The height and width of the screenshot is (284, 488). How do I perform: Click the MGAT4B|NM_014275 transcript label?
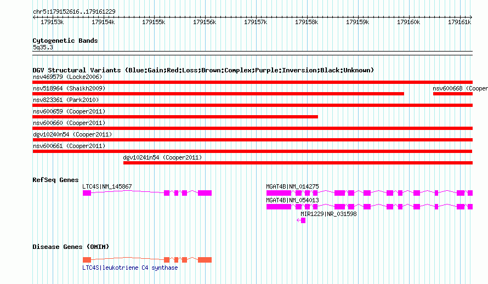click(292, 186)
